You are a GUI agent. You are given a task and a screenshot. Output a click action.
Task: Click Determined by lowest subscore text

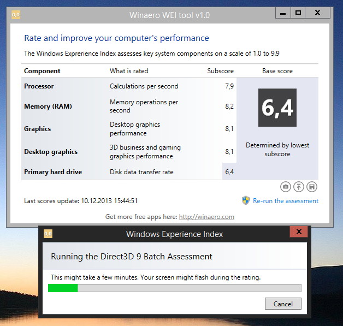[x=277, y=150]
